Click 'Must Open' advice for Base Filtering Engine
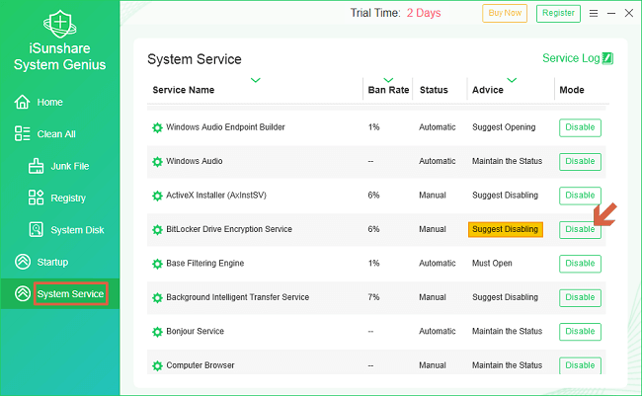Viewport: 642px width, 396px height. tap(492, 264)
